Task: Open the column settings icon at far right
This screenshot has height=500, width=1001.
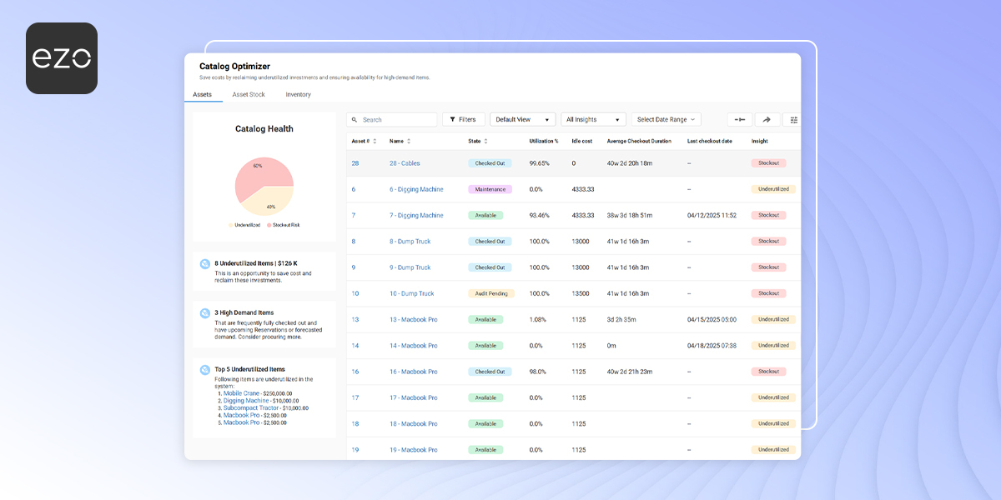Action: (792, 120)
